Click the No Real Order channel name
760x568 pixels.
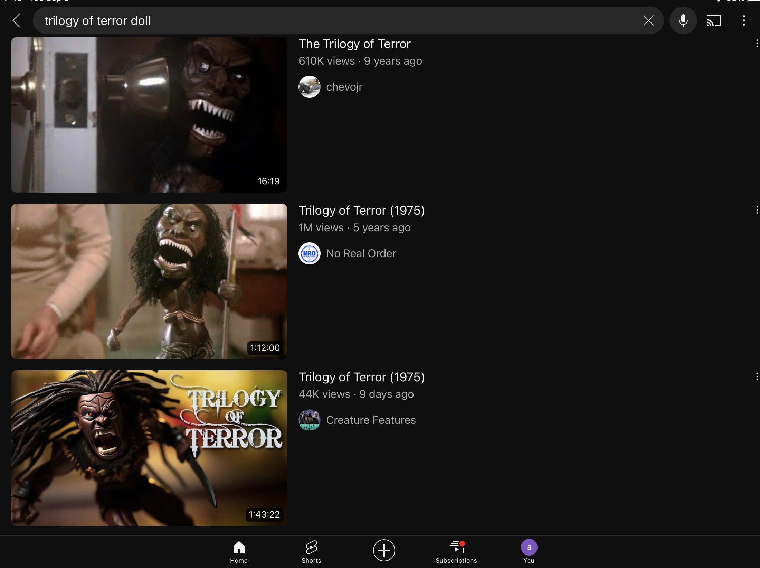[361, 253]
